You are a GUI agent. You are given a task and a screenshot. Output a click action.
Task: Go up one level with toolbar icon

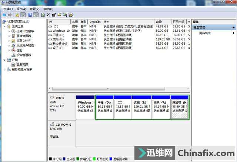click(x=17, y=15)
